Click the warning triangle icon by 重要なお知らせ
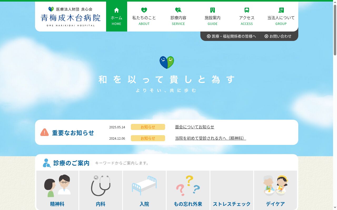The height and width of the screenshot is (210, 337). (x=44, y=132)
